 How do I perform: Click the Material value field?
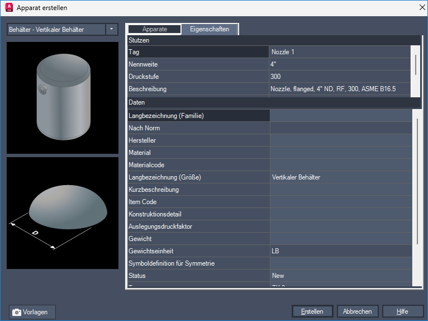(x=341, y=153)
